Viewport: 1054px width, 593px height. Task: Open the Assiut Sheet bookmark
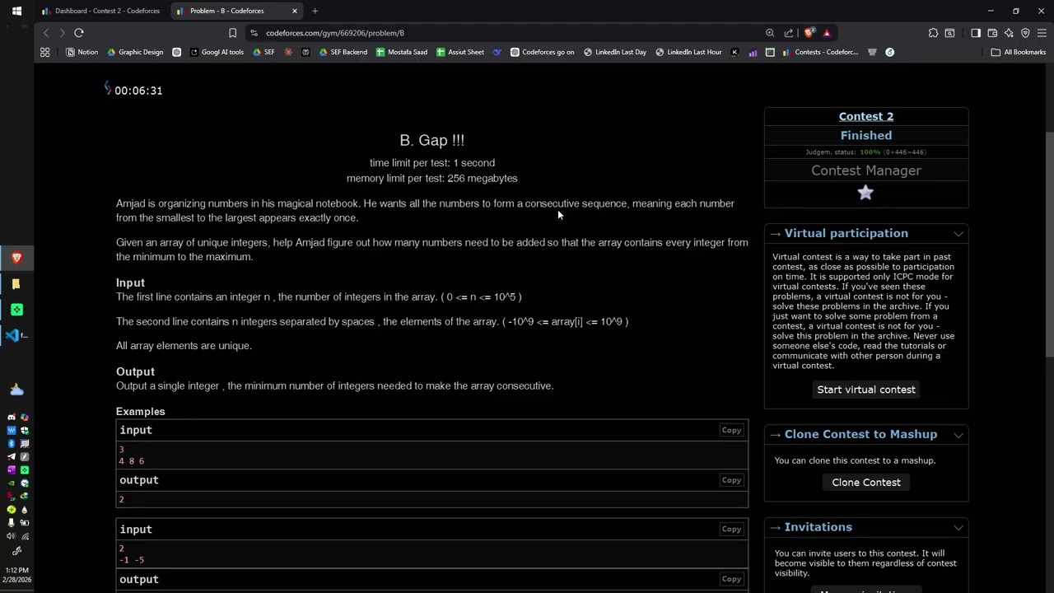(x=460, y=52)
